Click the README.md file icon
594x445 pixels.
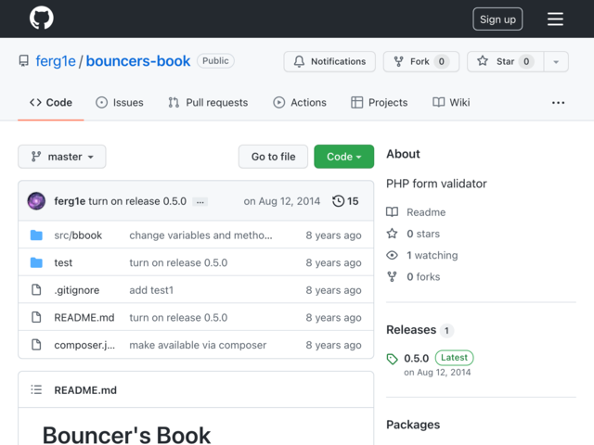[x=36, y=317]
